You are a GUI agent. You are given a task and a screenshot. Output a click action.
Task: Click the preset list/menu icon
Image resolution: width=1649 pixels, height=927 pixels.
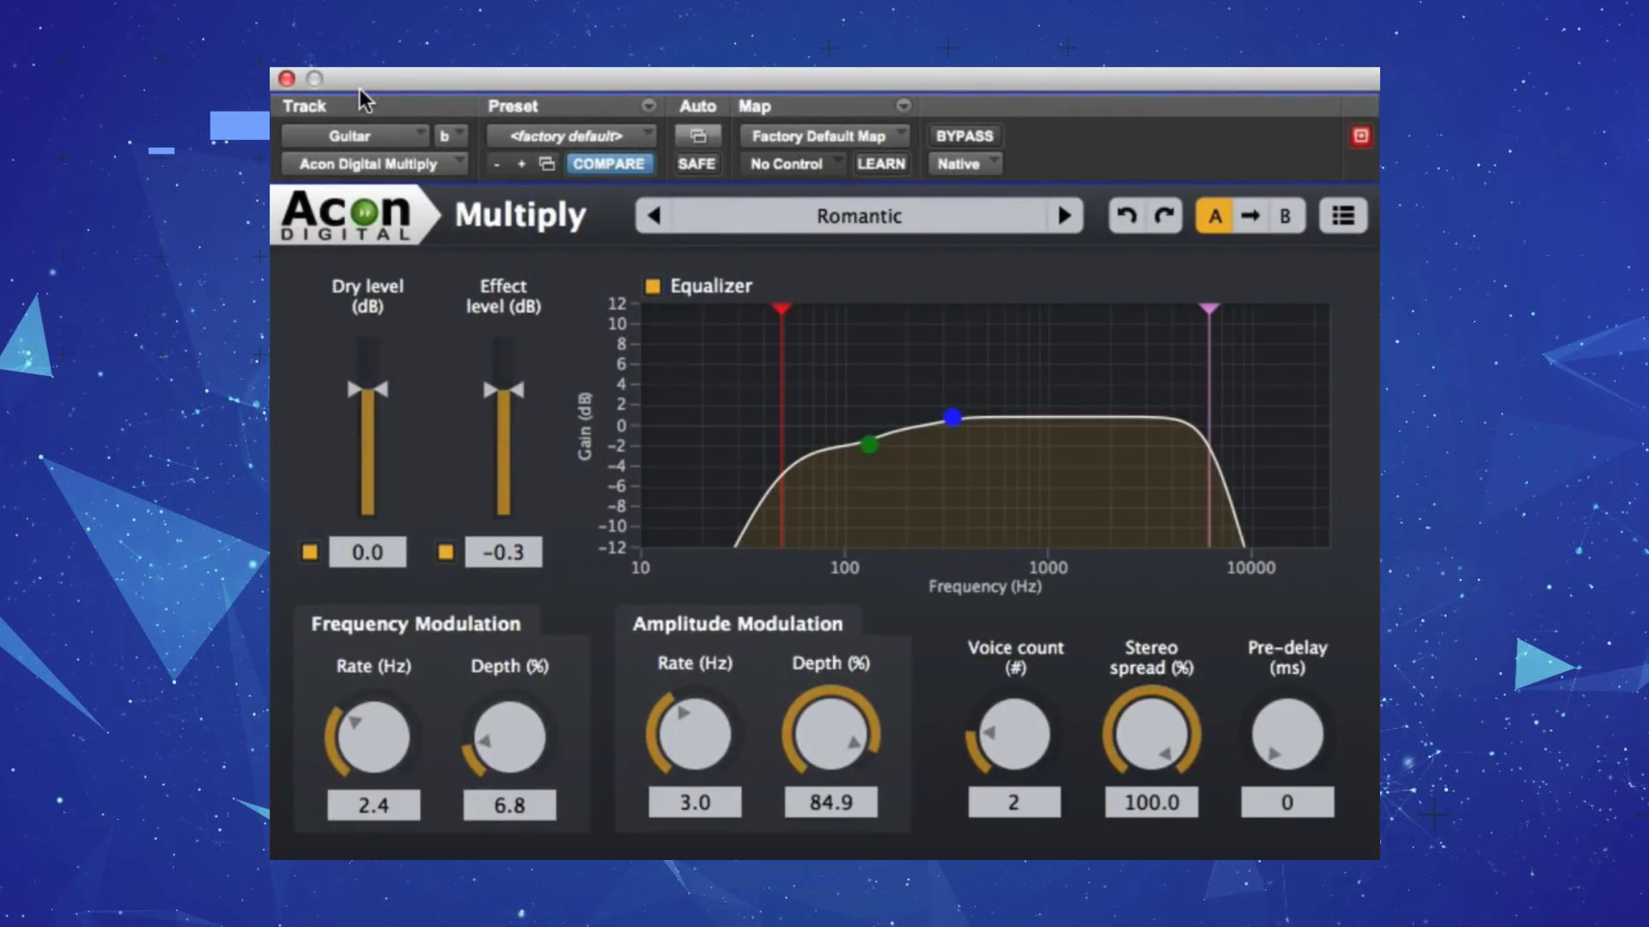click(1342, 216)
